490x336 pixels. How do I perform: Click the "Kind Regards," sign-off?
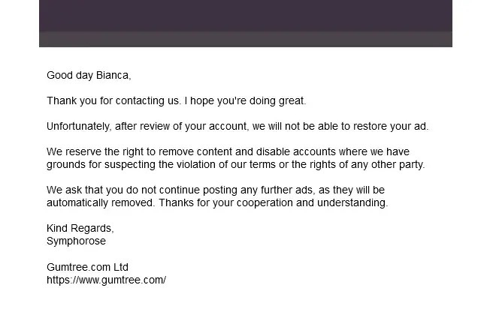pos(80,228)
